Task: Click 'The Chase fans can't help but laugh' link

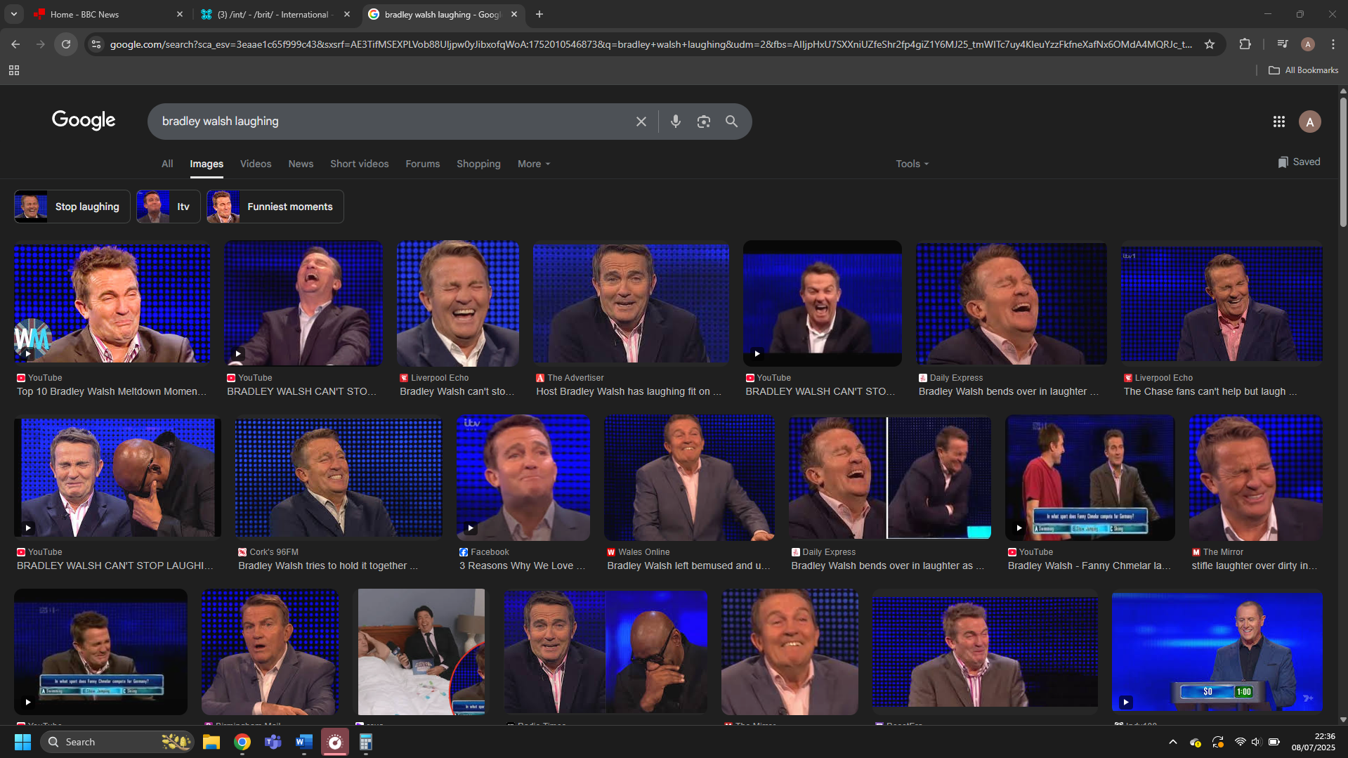Action: pyautogui.click(x=1210, y=391)
